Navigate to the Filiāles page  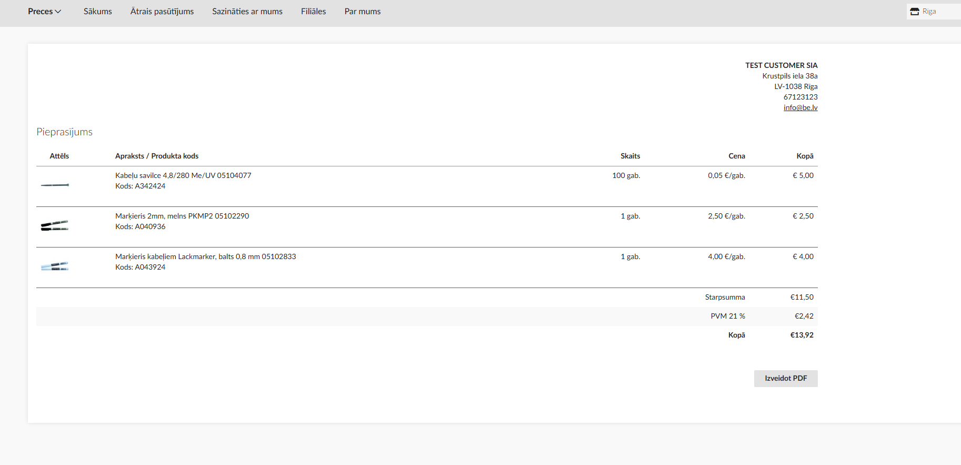click(313, 12)
